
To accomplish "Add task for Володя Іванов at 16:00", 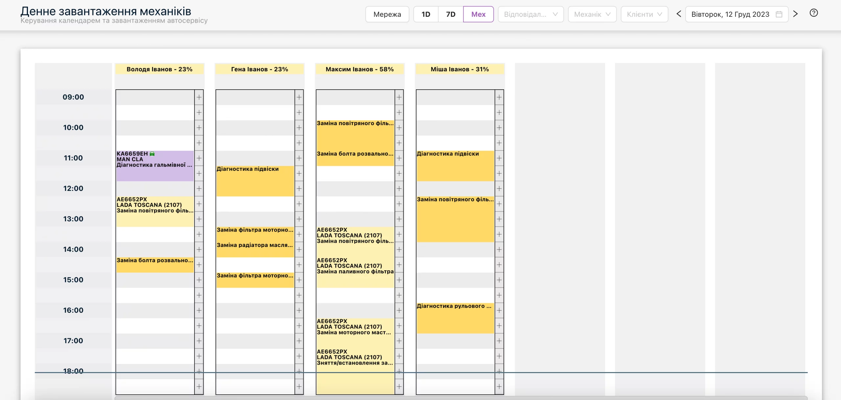I will pos(199,311).
